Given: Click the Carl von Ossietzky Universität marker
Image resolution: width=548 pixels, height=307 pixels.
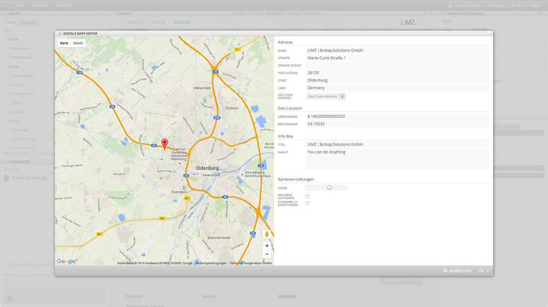Looking at the screenshot, I should (180, 163).
